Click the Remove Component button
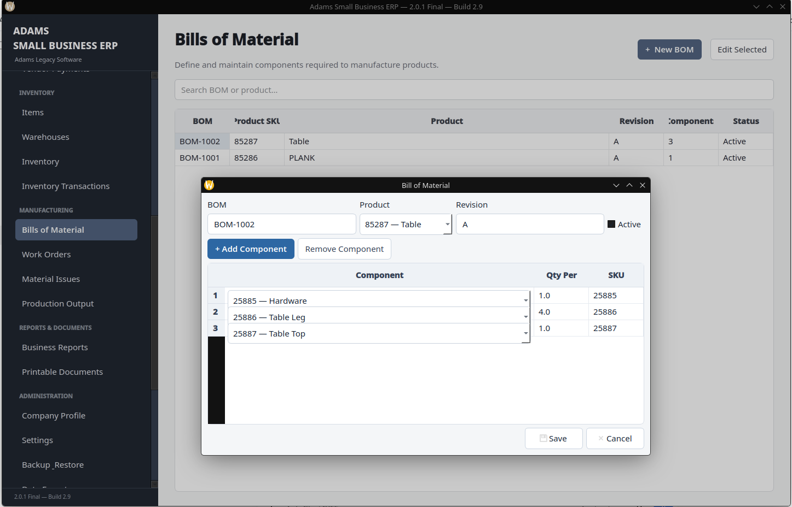 click(x=344, y=249)
